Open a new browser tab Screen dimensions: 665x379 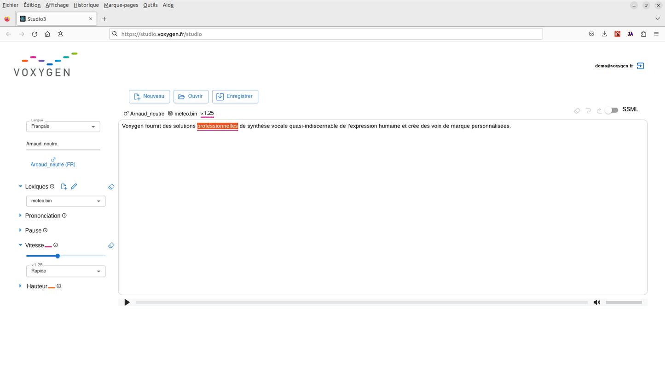pos(104,19)
